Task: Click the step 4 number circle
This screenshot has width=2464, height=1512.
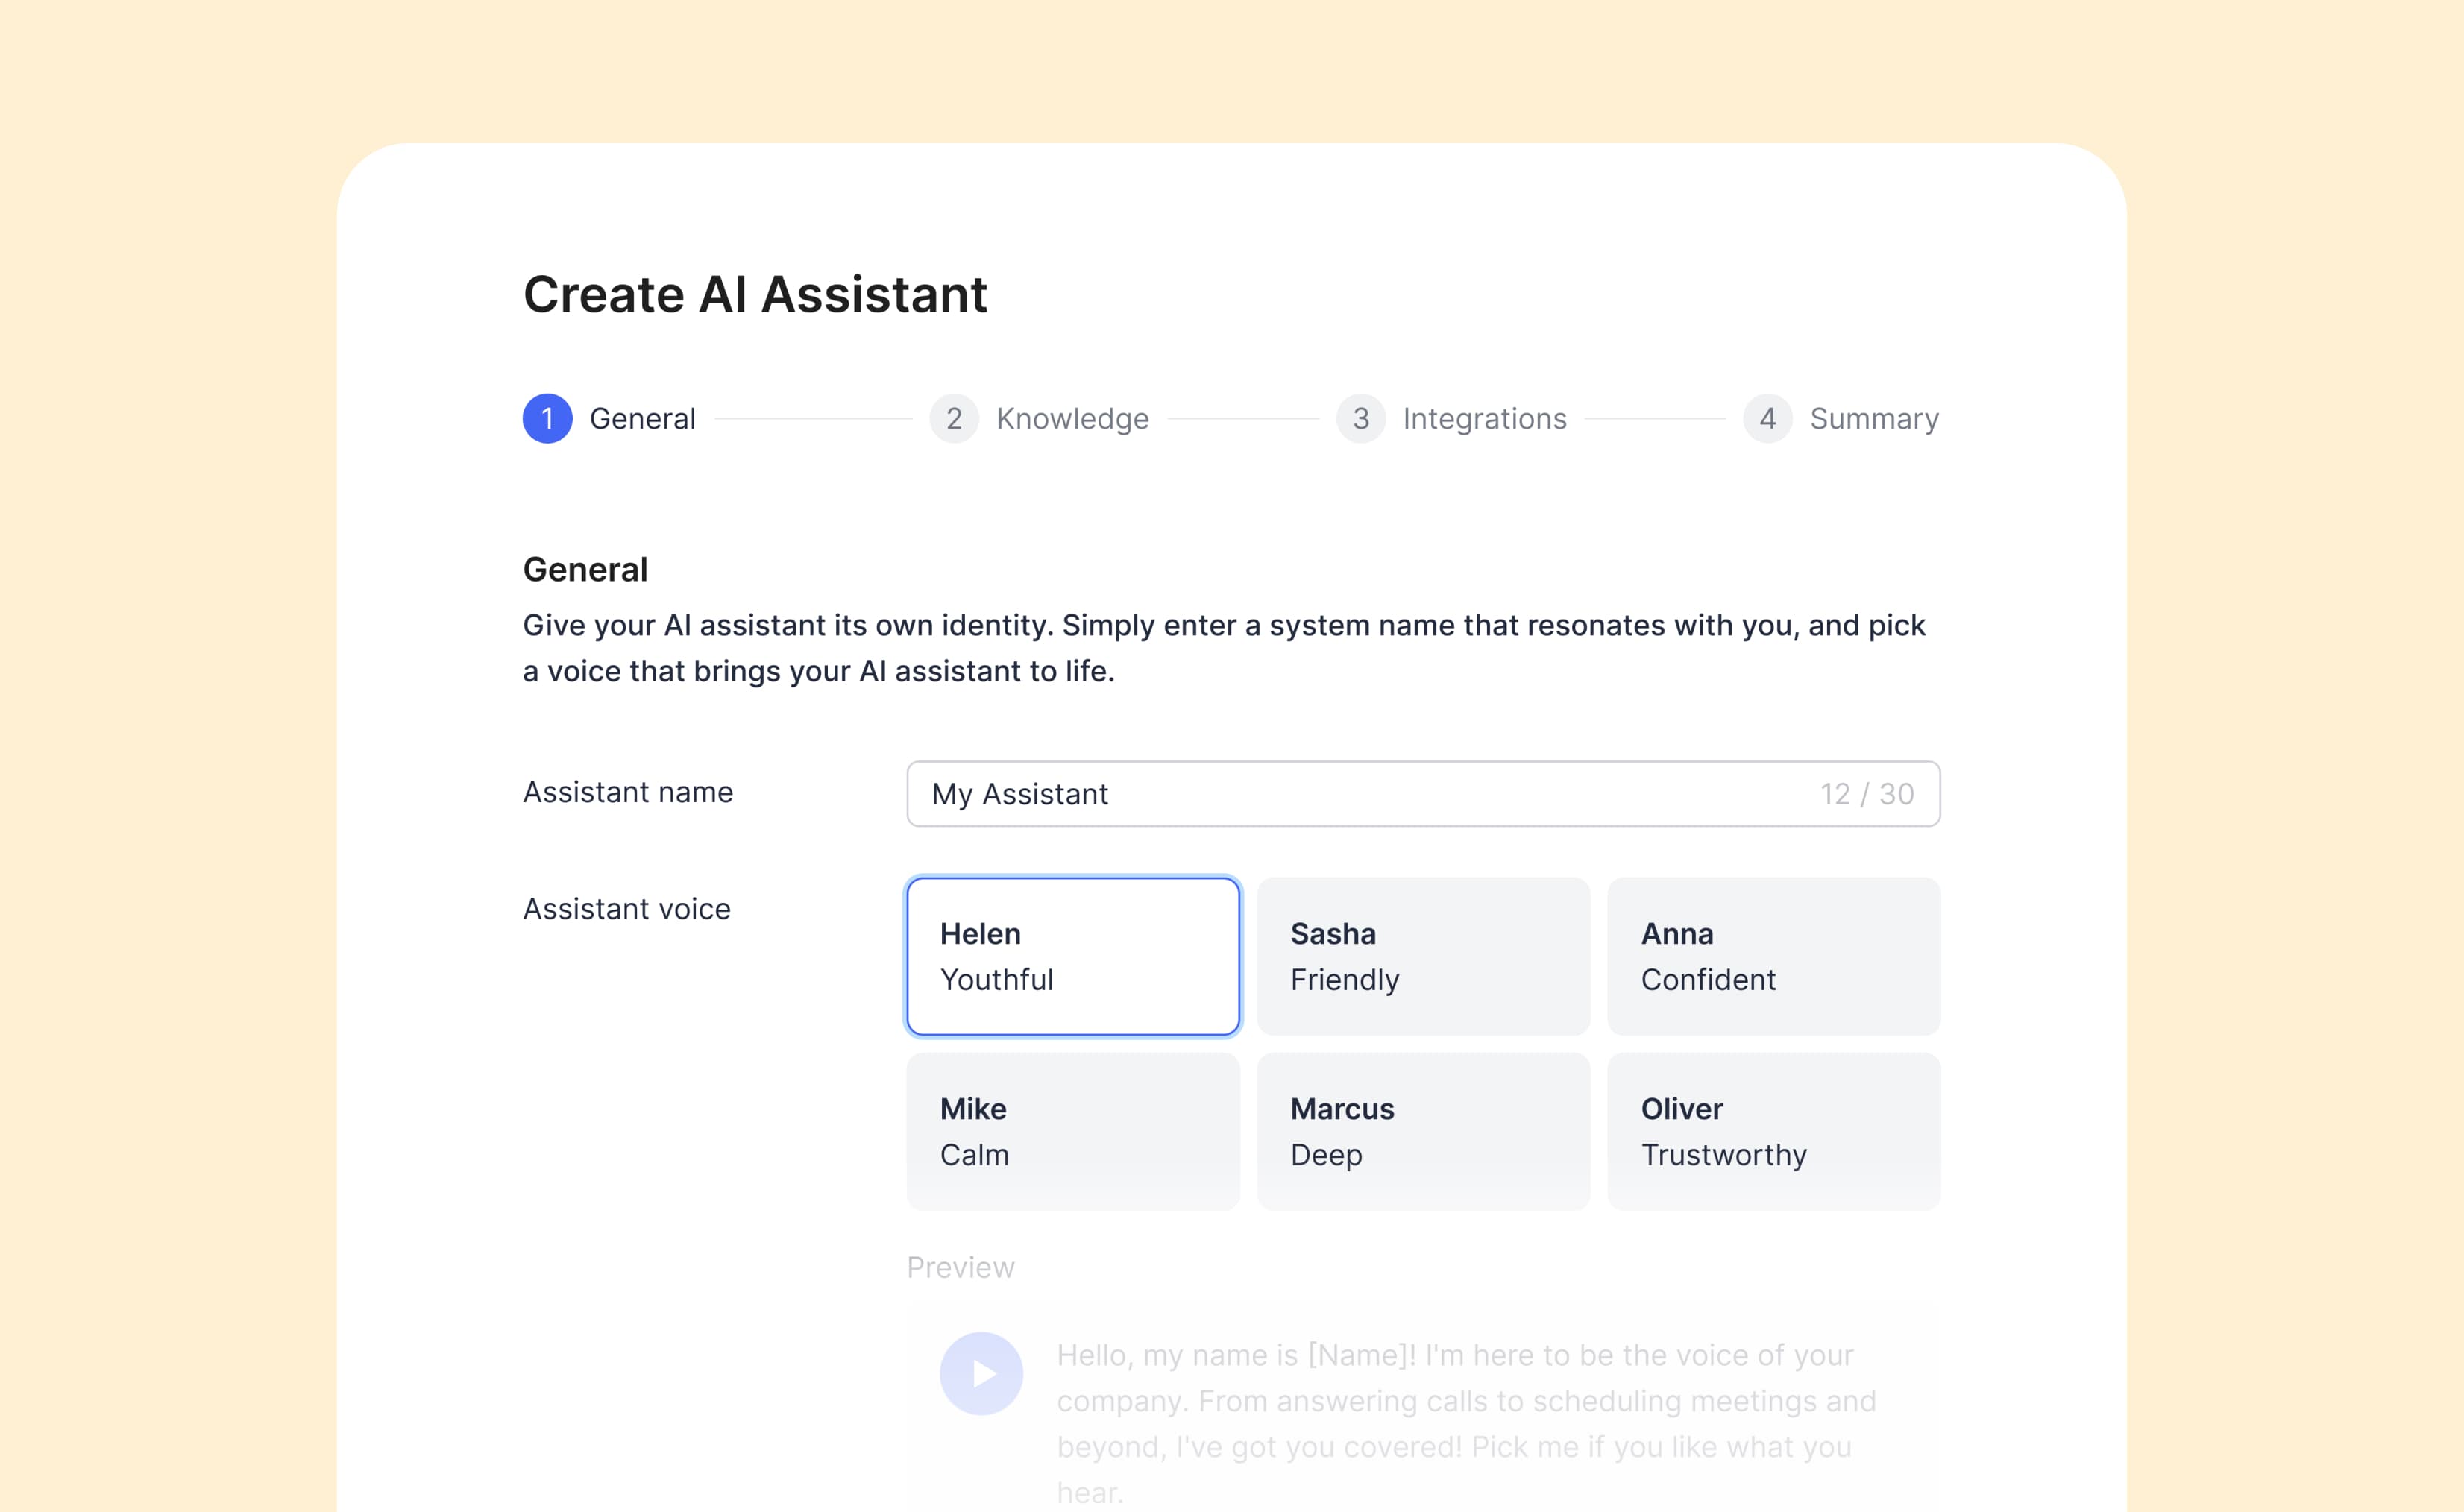Action: tap(1767, 418)
